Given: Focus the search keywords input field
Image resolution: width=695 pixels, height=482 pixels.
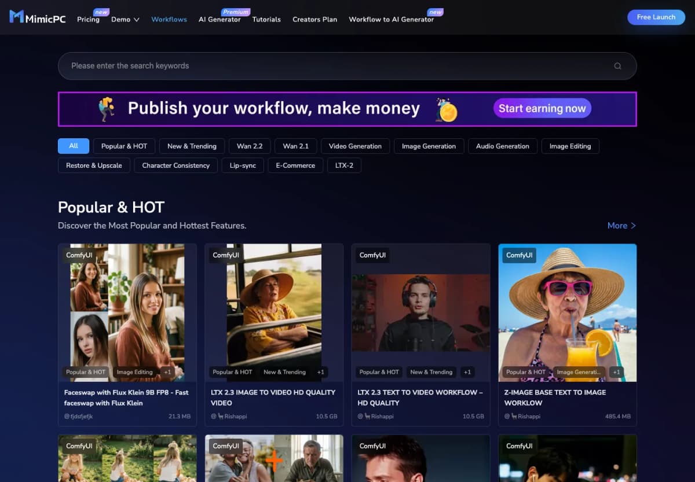Looking at the screenshot, I should [348, 66].
